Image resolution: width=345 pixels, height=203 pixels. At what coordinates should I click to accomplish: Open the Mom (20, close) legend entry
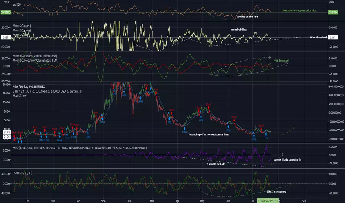pyautogui.click(x=22, y=30)
